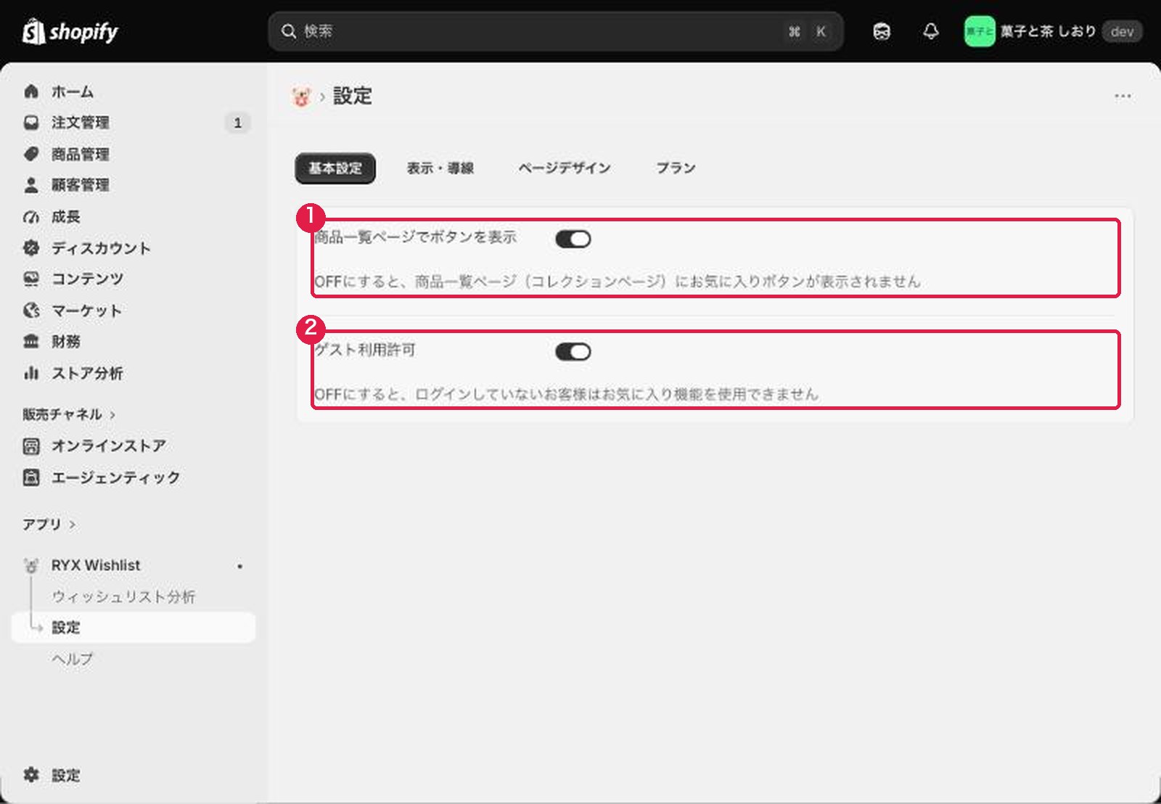
Task: Open オンラインストア storefront icon
Action: (x=31, y=446)
